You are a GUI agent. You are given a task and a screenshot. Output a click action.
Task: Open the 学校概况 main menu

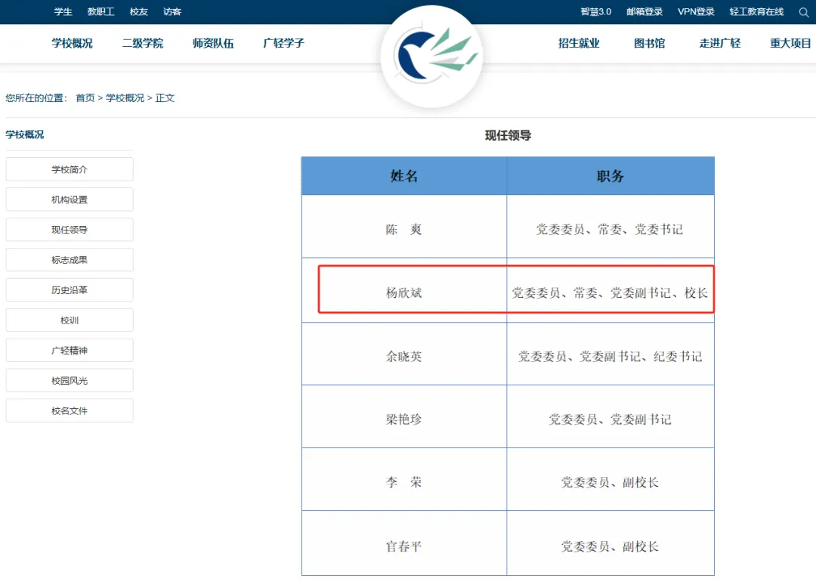click(73, 44)
